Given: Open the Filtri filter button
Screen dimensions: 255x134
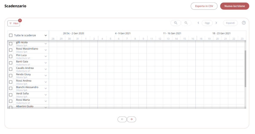Looking at the screenshot, I should [14, 23].
